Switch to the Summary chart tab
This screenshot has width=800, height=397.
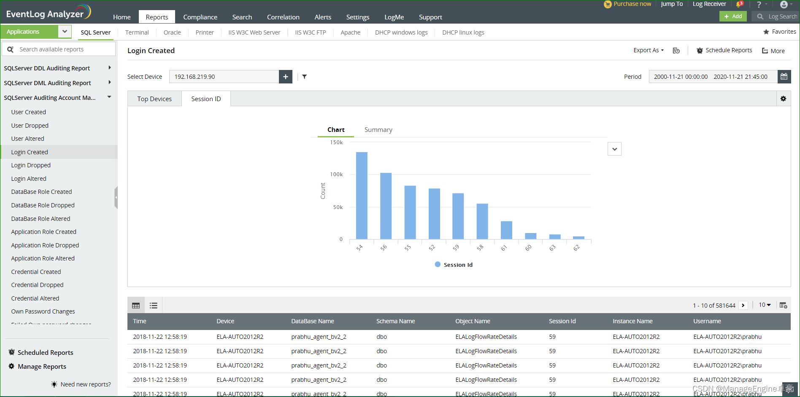378,130
